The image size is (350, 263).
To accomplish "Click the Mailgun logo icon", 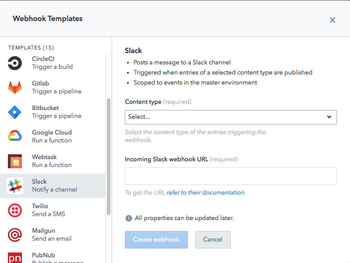I will (15, 235).
